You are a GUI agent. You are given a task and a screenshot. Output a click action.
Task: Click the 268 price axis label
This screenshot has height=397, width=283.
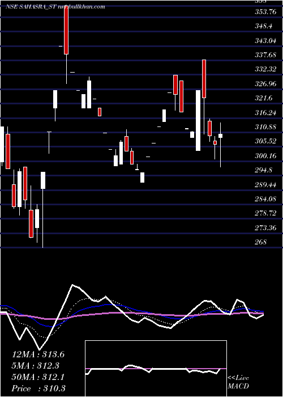point(260,242)
